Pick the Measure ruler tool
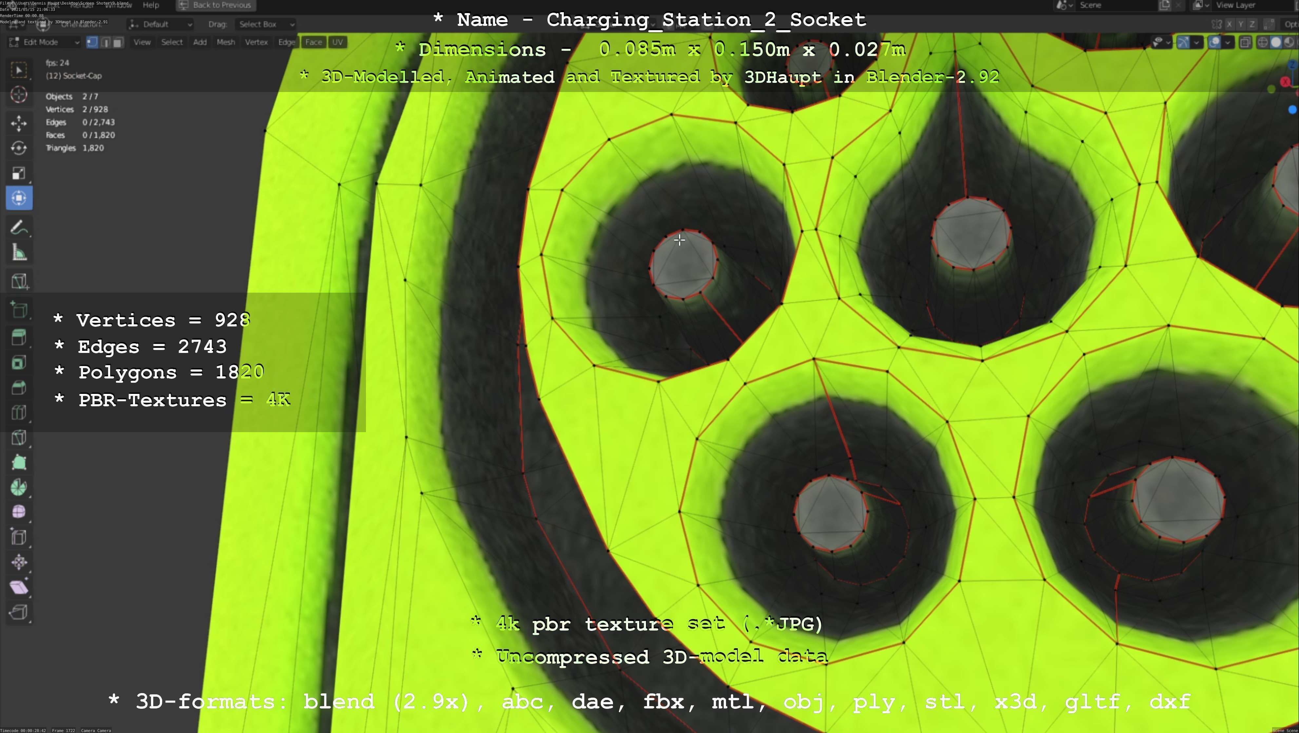Screen dimensions: 1299x733 tap(19, 253)
